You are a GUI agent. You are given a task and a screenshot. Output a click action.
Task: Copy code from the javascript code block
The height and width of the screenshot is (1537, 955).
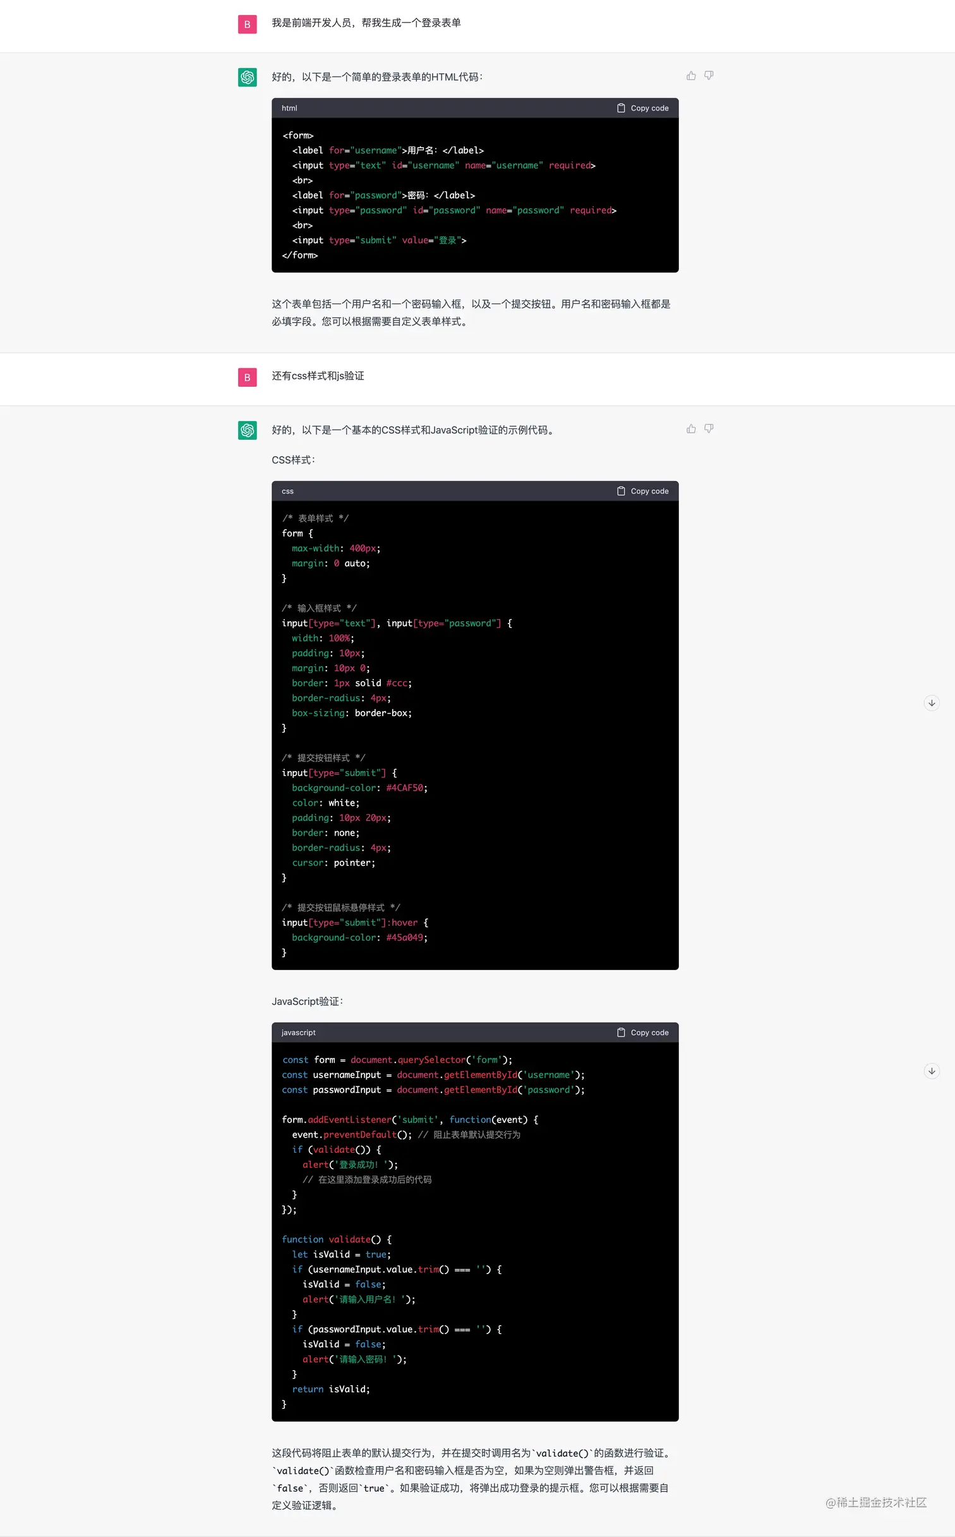[643, 1033]
